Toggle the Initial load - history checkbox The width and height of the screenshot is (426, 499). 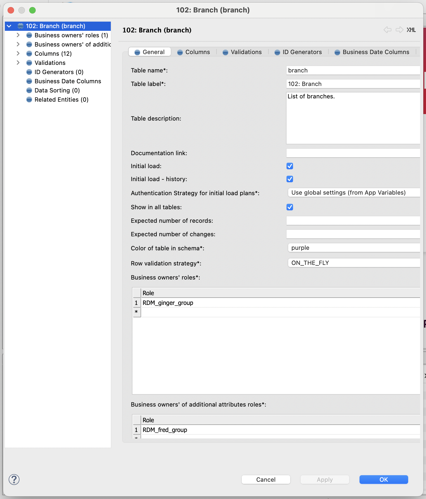[290, 179]
